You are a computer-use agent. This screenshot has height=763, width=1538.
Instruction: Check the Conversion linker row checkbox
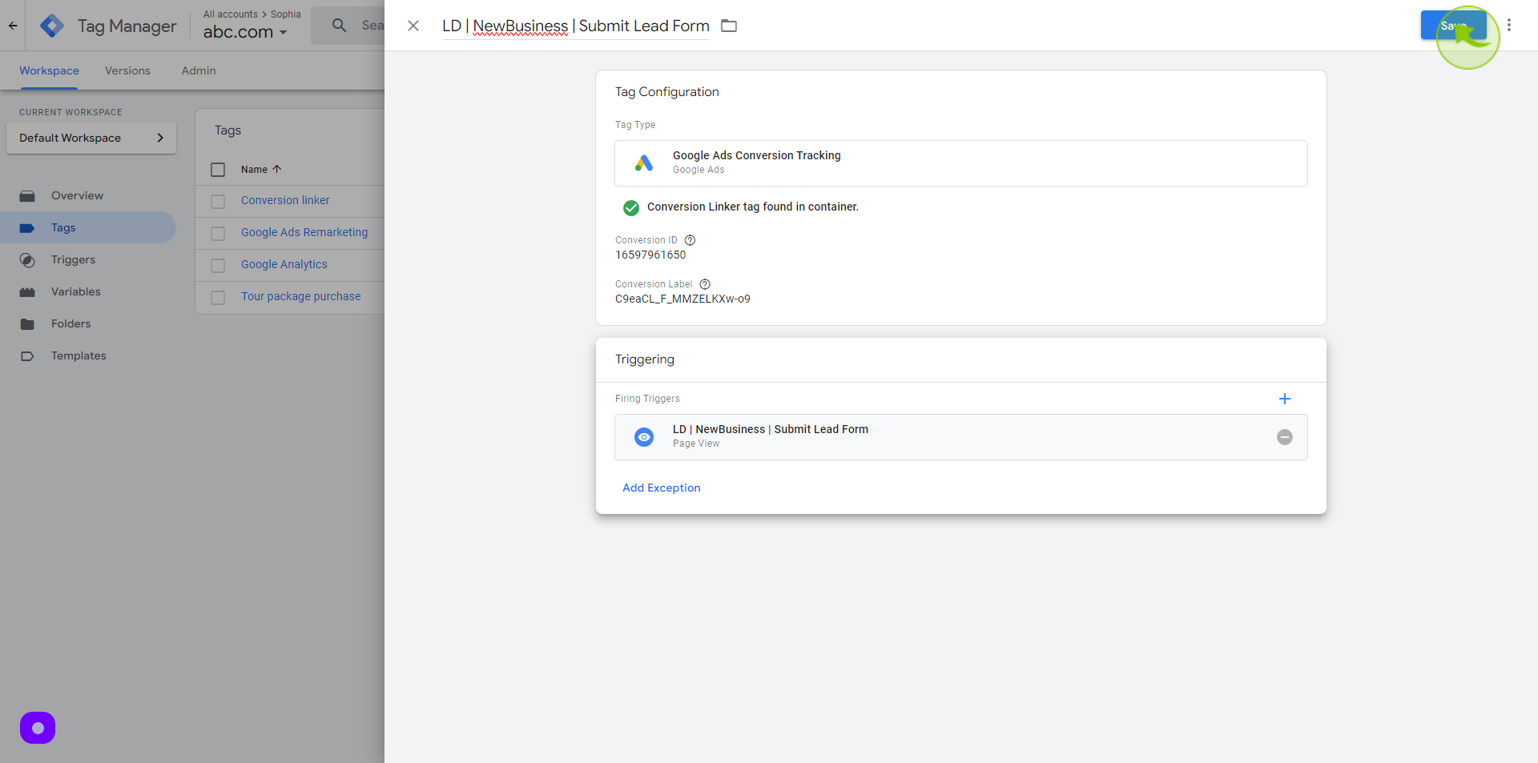(218, 202)
